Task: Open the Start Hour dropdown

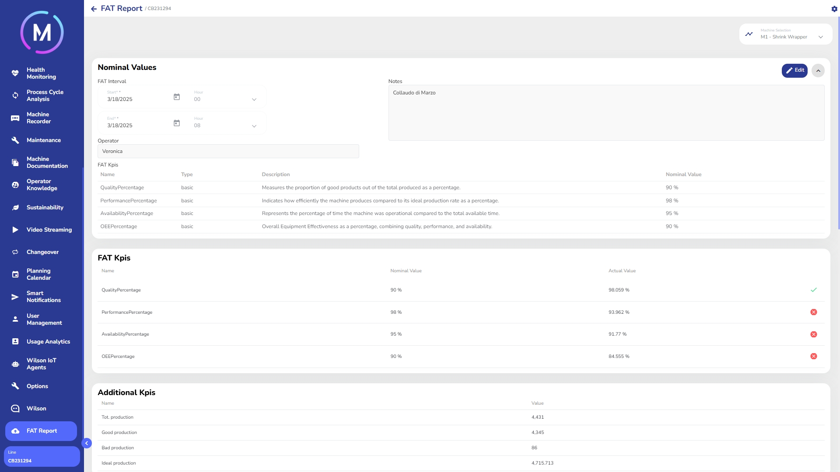Action: (x=254, y=100)
